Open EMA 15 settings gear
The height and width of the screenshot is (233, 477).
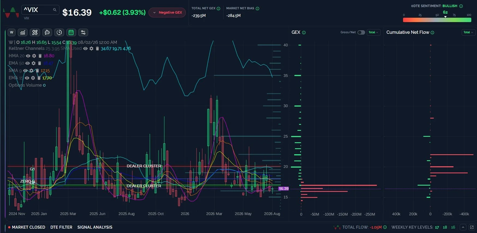point(33,78)
